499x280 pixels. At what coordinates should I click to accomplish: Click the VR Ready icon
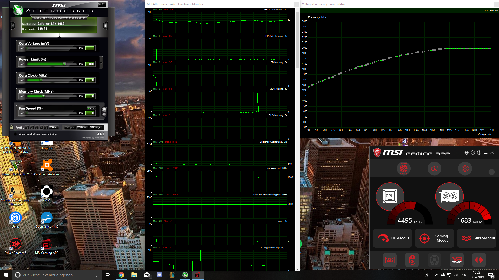[457, 260]
